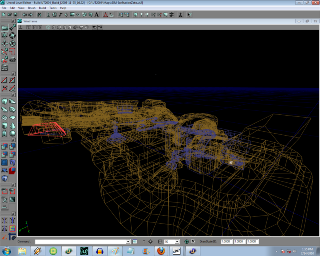Open the View menu
The width and height of the screenshot is (320, 256).
point(21,8)
